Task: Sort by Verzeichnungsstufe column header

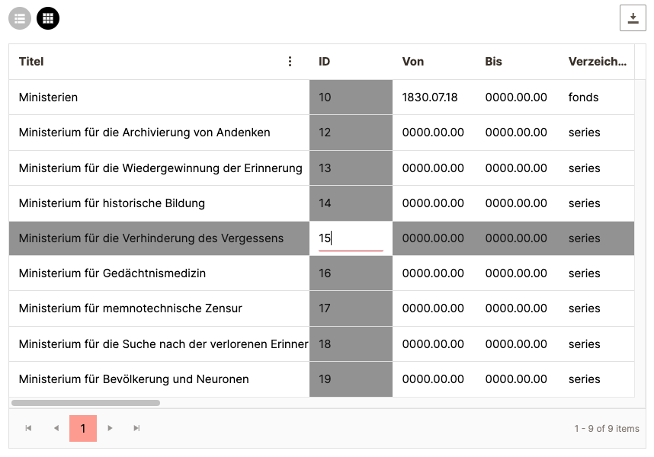Action: pos(598,62)
